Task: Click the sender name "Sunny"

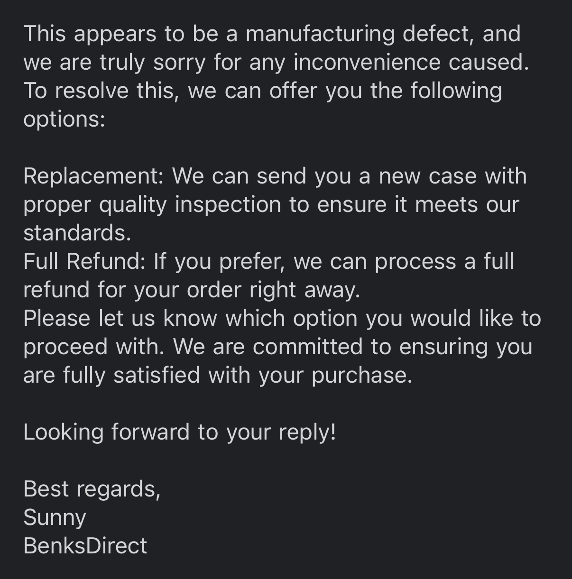Action: point(55,517)
